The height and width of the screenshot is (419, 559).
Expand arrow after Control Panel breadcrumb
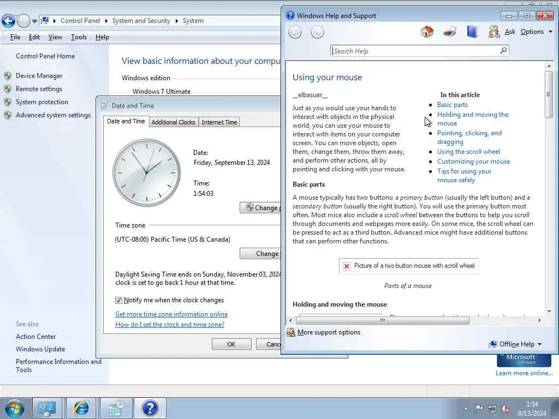pos(106,21)
